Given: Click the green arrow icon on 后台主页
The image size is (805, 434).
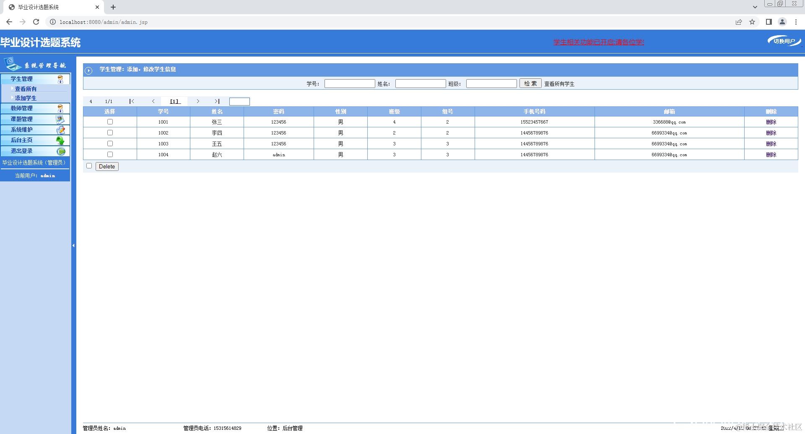Looking at the screenshot, I should coord(61,141).
